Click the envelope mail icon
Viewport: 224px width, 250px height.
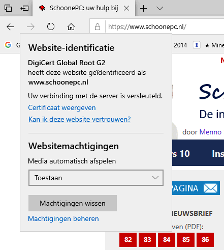click(x=210, y=188)
